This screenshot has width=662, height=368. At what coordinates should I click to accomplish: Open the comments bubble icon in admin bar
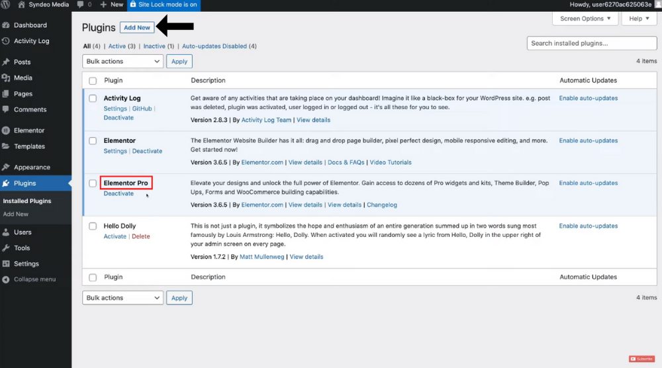pyautogui.click(x=80, y=5)
